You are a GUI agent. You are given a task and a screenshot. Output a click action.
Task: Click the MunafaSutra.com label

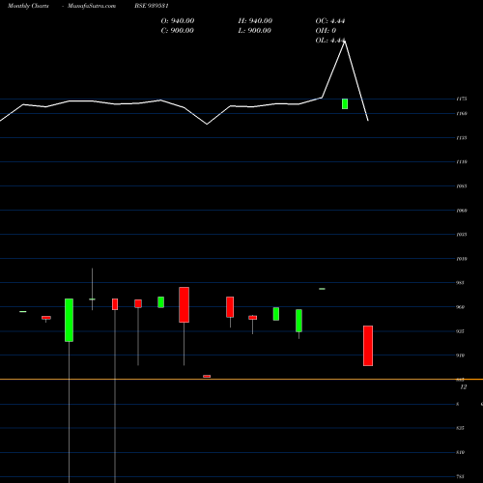click(x=92, y=6)
